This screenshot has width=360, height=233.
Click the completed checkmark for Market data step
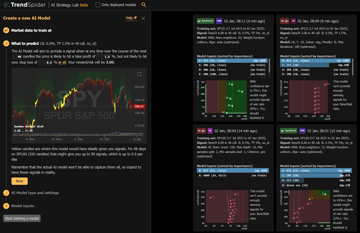coord(5,30)
